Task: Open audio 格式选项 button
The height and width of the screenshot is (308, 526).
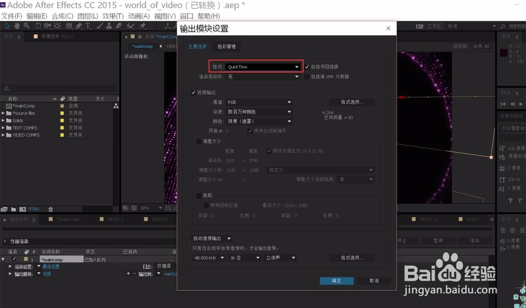Action: pos(352,258)
